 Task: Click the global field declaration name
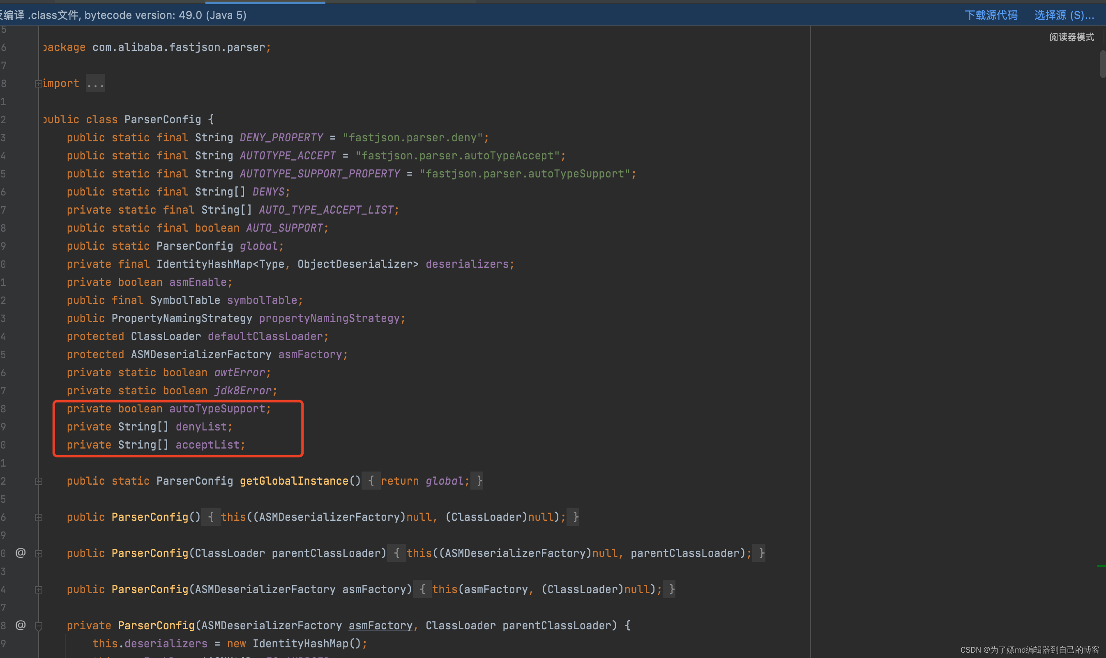point(258,246)
